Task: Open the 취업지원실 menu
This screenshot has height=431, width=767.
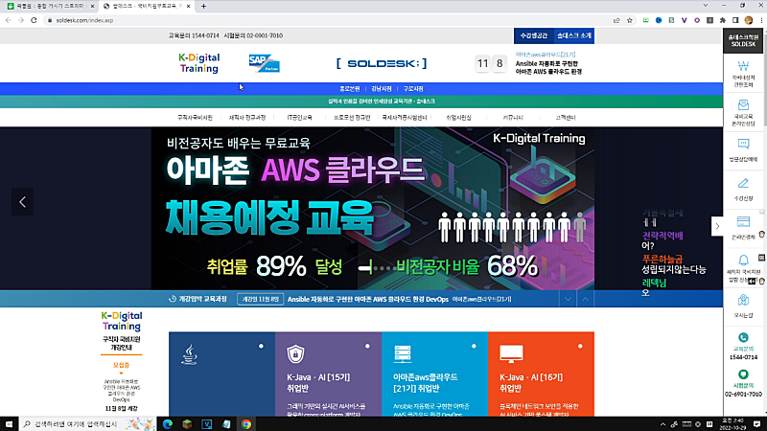Action: 459,118
